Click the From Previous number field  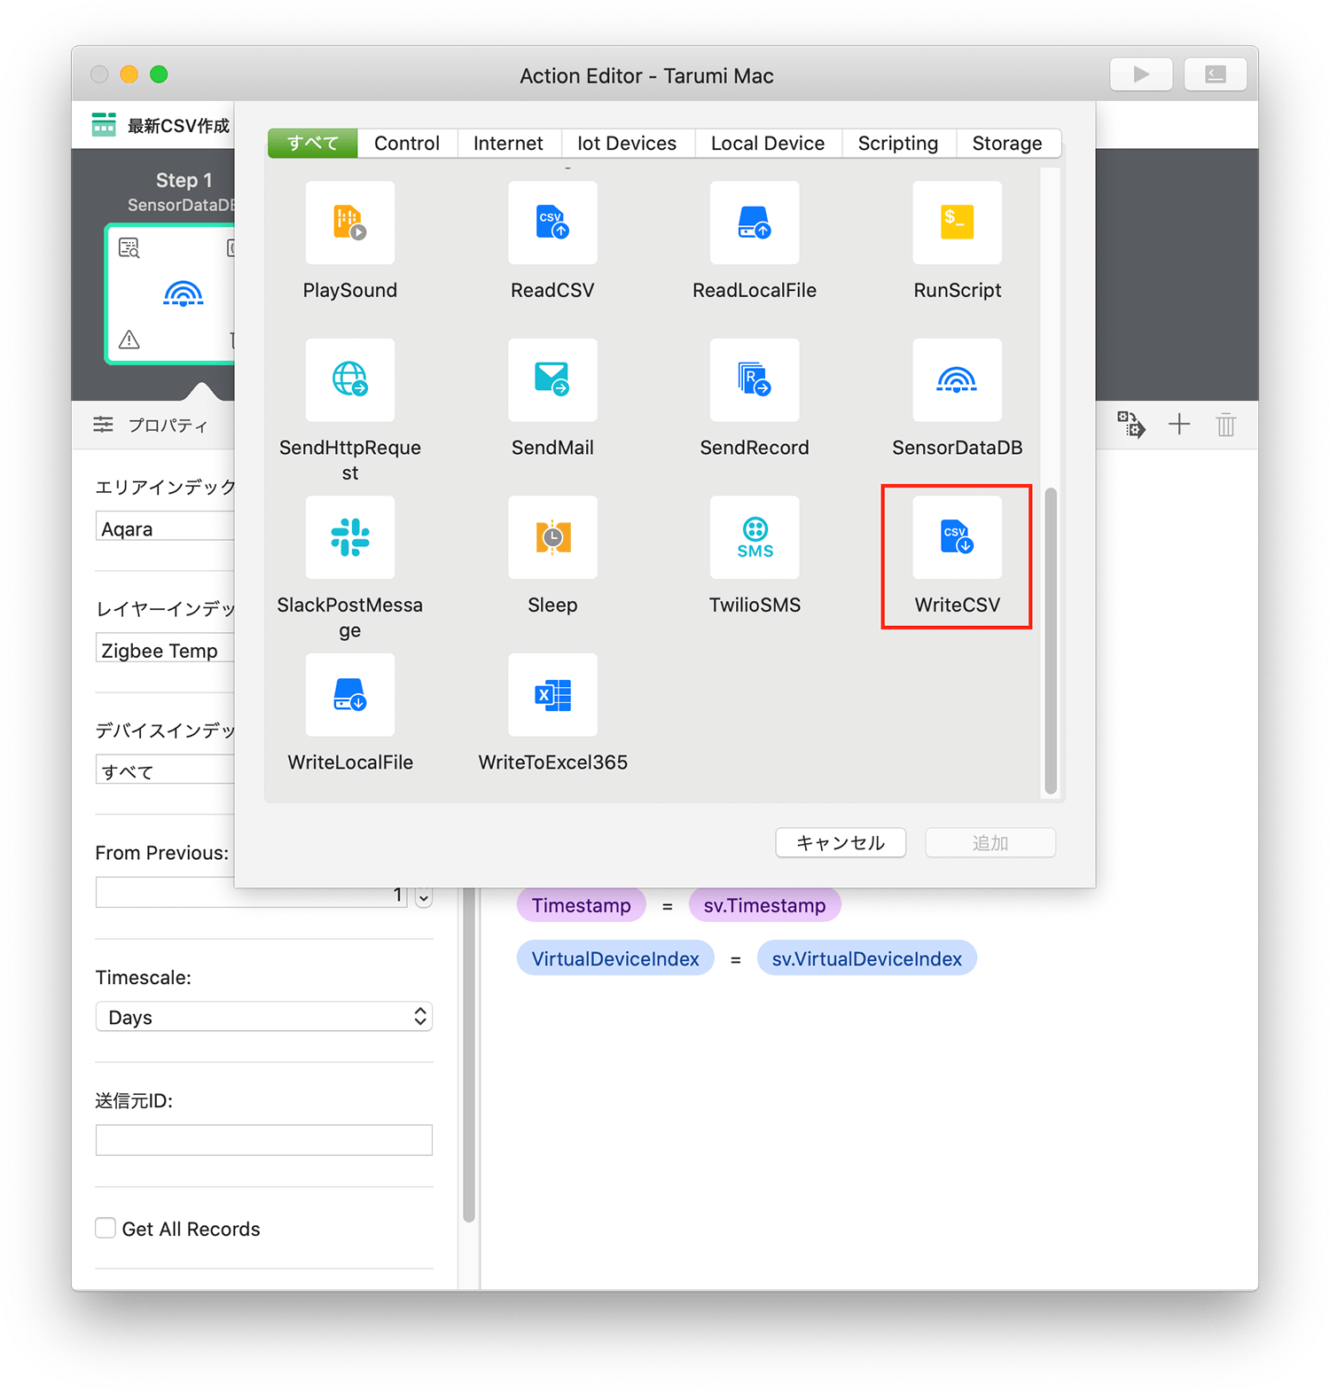(252, 894)
